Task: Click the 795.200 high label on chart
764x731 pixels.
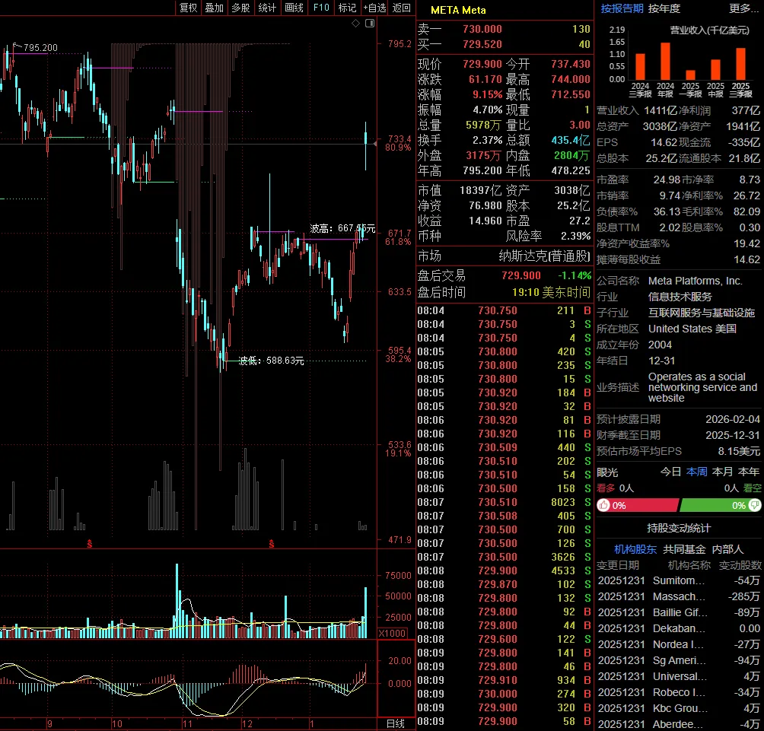Action: click(40, 48)
